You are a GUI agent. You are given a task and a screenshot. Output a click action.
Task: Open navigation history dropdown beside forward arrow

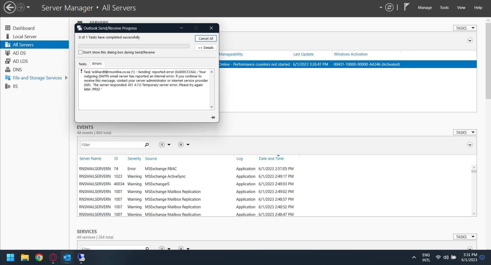click(x=28, y=7)
